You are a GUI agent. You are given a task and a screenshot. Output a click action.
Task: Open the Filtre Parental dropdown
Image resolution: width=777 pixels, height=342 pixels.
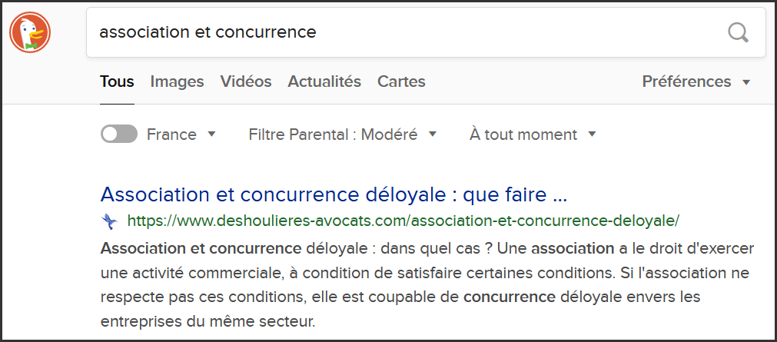[341, 134]
